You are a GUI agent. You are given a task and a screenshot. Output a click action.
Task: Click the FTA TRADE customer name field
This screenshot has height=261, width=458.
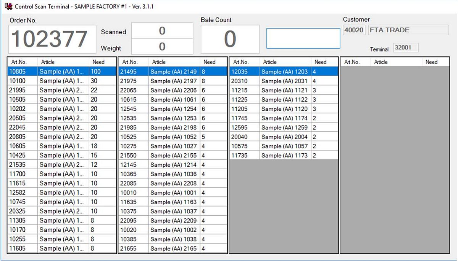tap(408, 30)
